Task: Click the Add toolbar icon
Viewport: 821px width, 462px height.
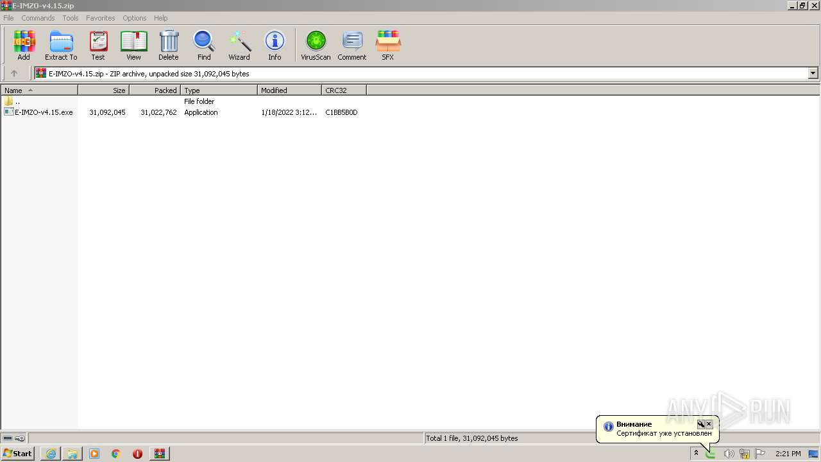Action: 24,46
